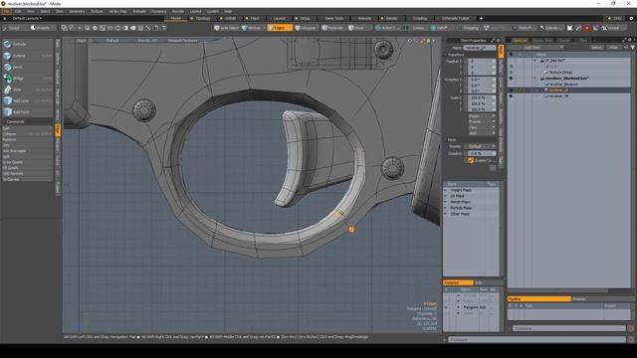Expand the Particle Maps list
The width and height of the screenshot is (637, 358).
(446, 208)
